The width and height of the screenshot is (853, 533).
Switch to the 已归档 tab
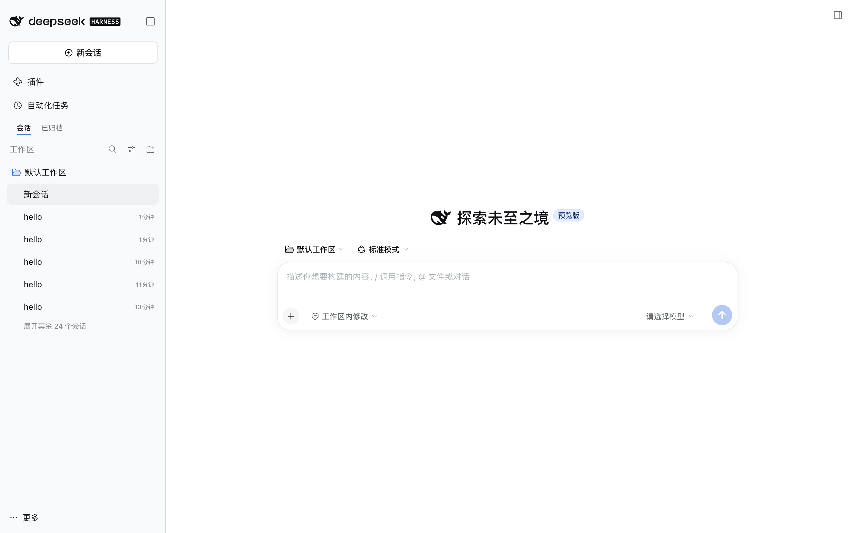pyautogui.click(x=52, y=128)
